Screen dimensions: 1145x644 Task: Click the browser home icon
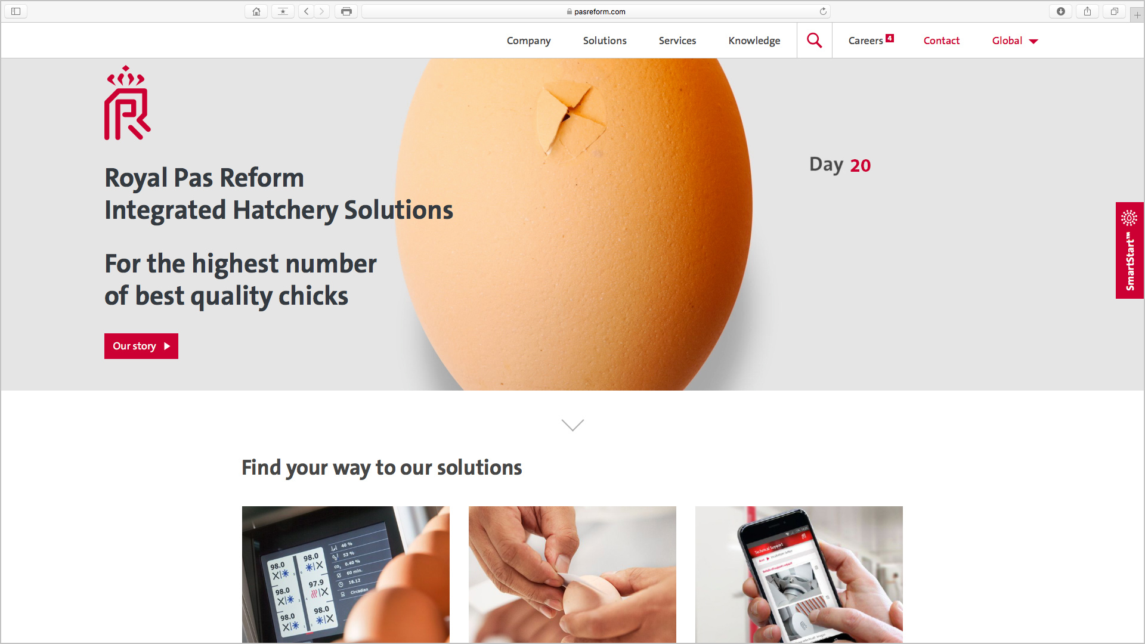[256, 11]
